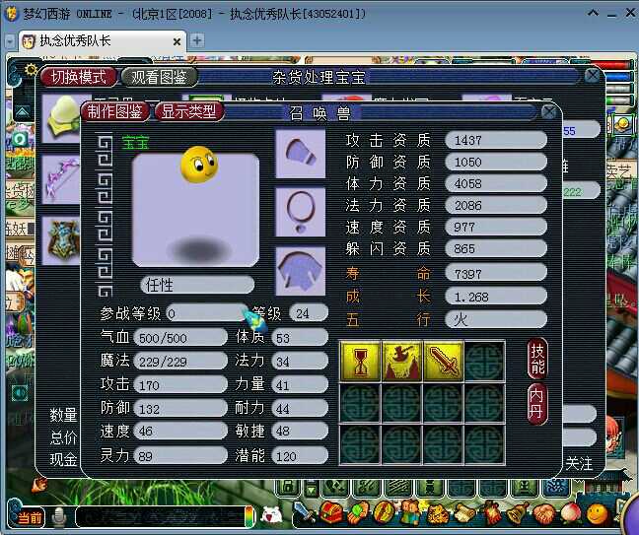Open the two-people team icon
Image resolution: width=639 pixels, height=535 pixels.
pos(410,511)
